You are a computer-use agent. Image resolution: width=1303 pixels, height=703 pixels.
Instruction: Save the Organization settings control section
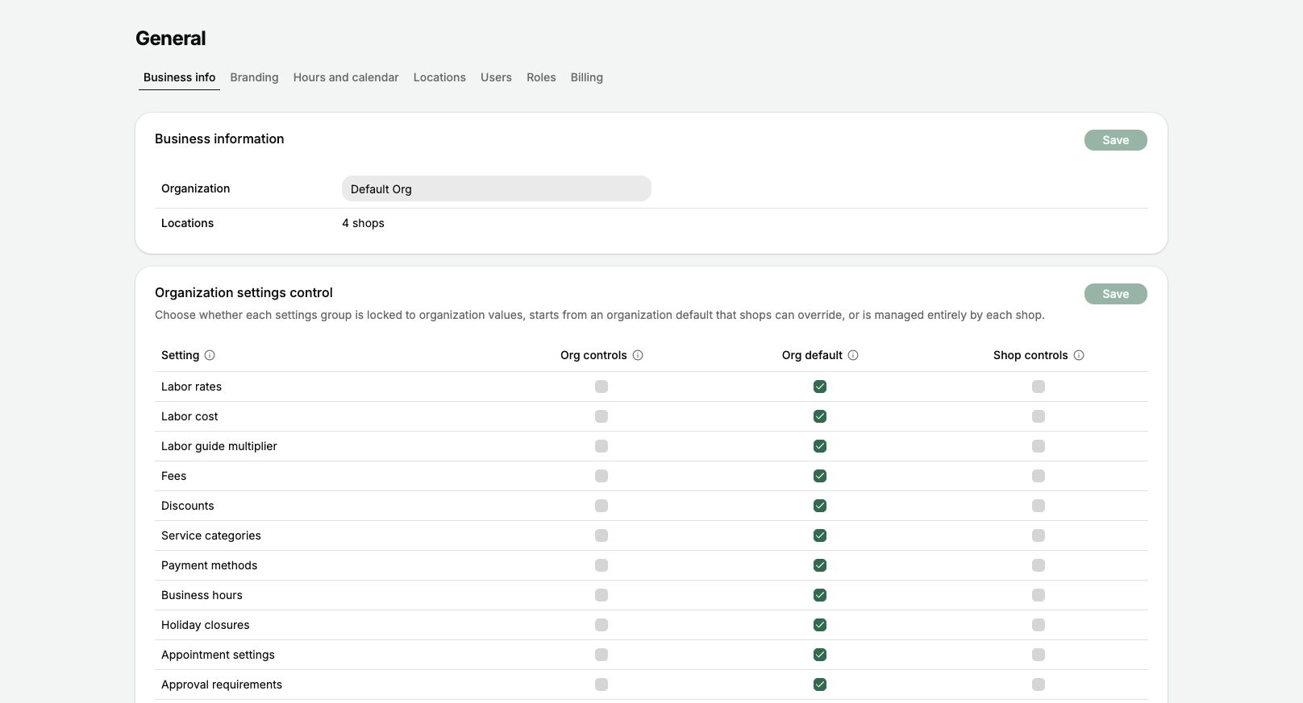tap(1116, 294)
